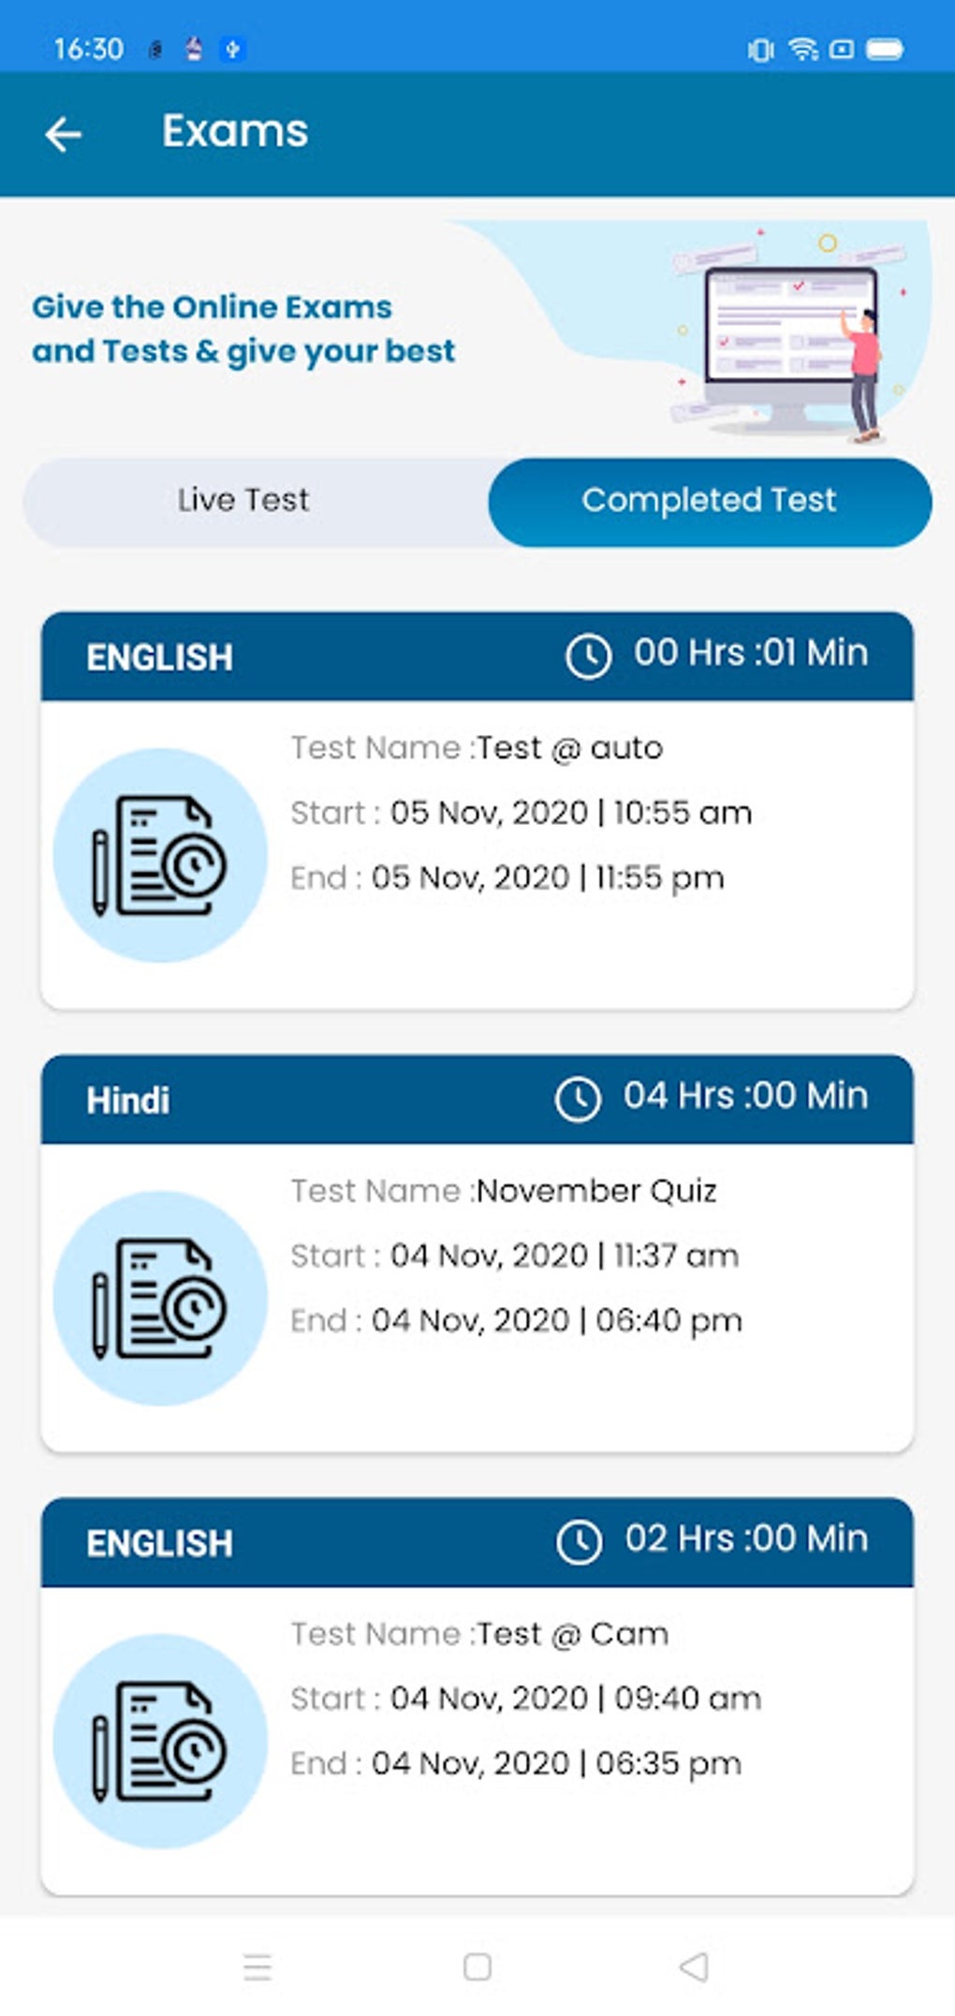This screenshot has width=955, height=2016.
Task: Tap the 00 Hrs :01 Min duration text
Action: pos(749,654)
